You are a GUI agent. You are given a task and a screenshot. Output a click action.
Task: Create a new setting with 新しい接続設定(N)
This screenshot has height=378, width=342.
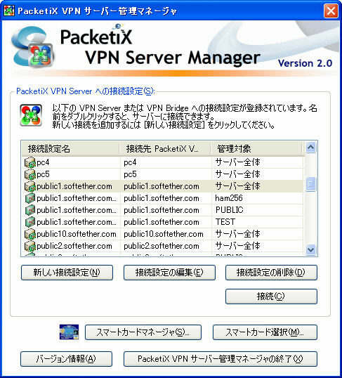tap(67, 273)
